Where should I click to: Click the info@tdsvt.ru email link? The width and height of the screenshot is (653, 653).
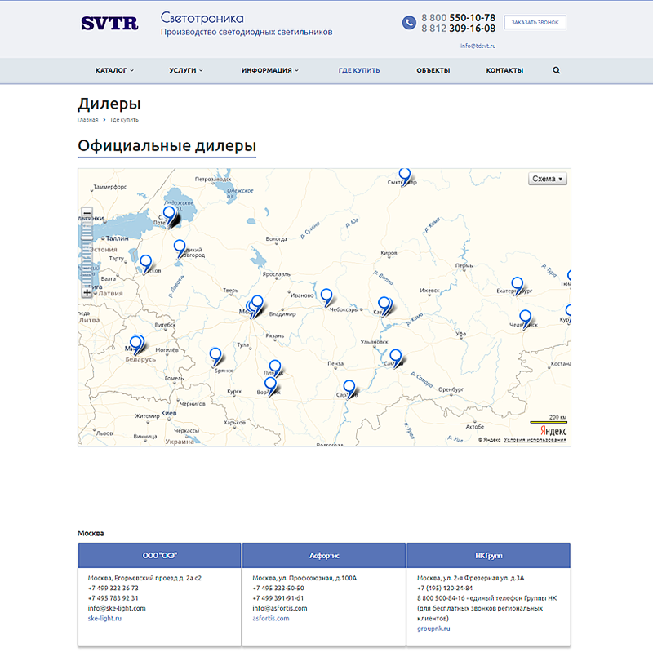(x=478, y=46)
